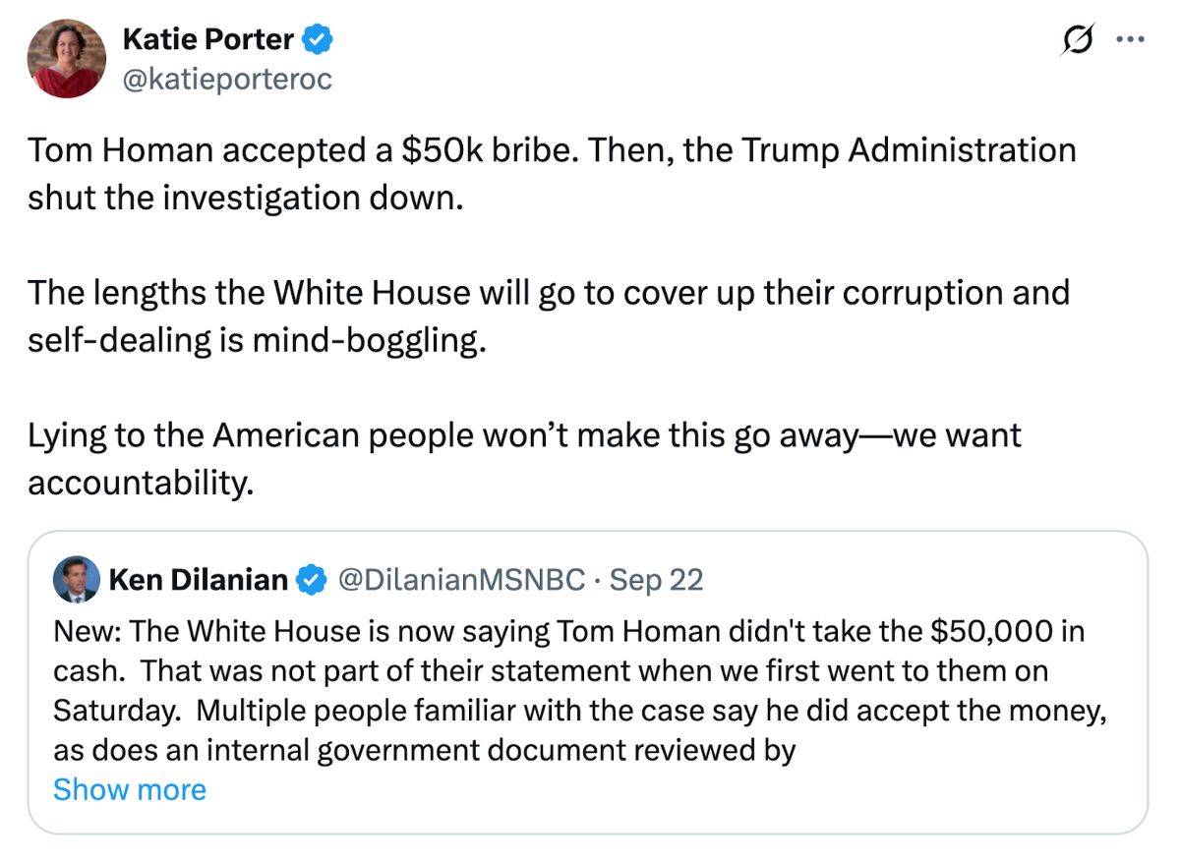1180x862 pixels.
Task: Visit the @DilanianMSNBC handle
Action: [460, 580]
